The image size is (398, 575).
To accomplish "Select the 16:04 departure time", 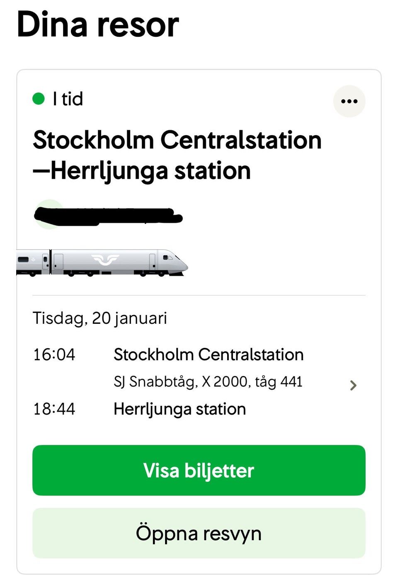I will (x=54, y=355).
